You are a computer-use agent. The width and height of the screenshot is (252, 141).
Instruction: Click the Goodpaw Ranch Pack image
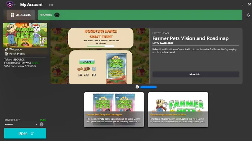click(116, 68)
